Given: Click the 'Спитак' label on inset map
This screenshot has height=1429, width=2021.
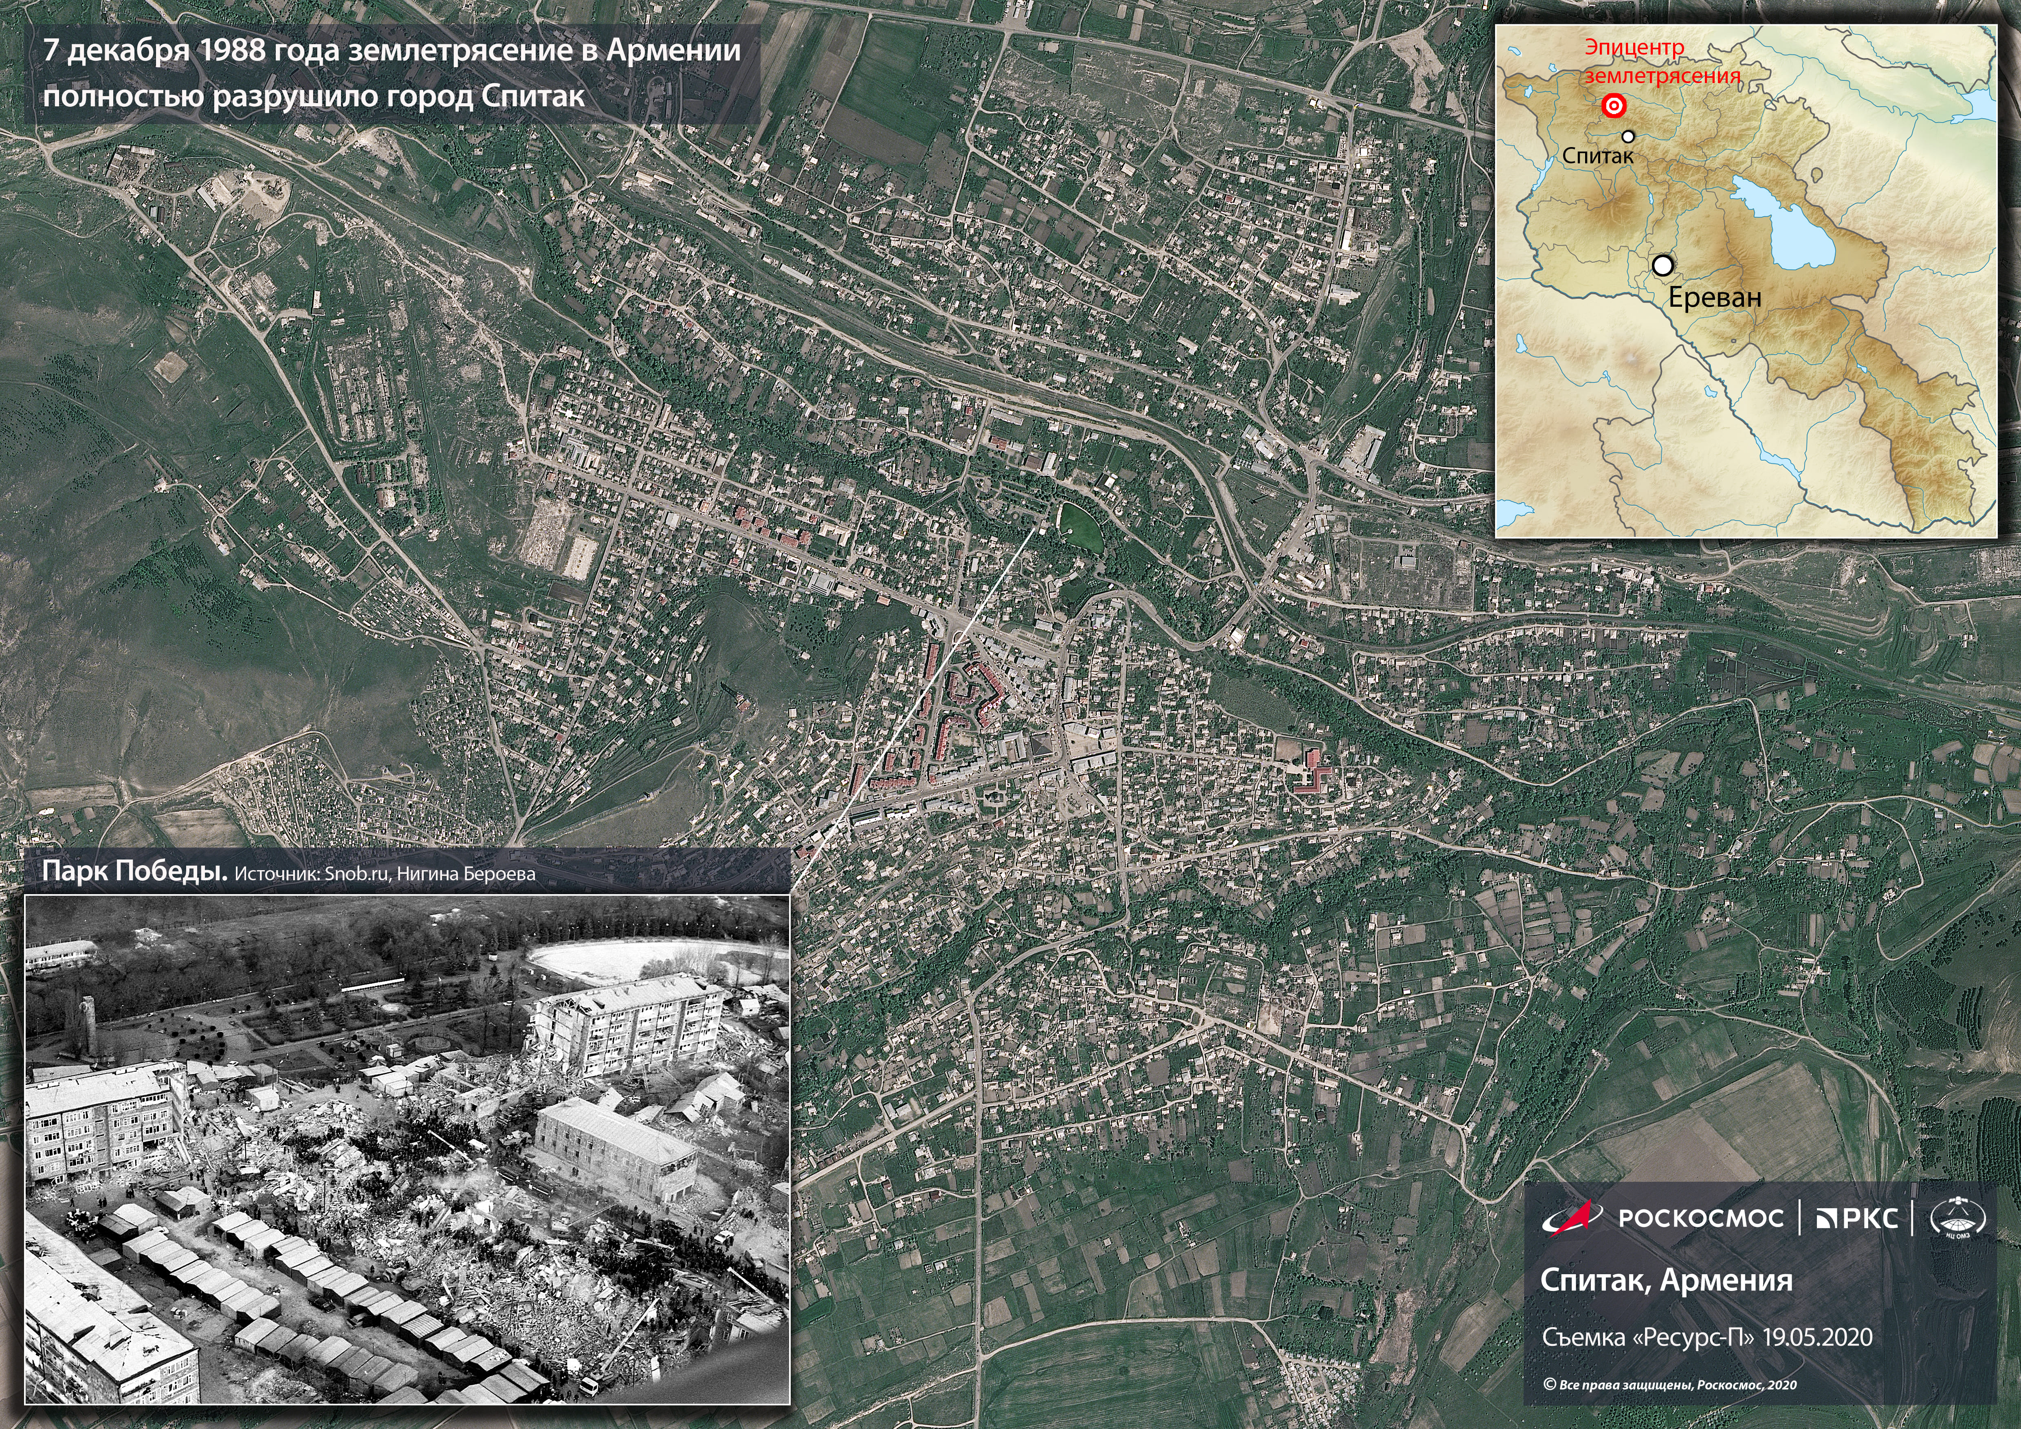Looking at the screenshot, I should (x=1598, y=156).
